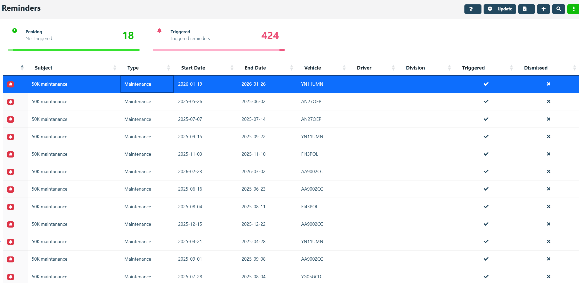Screen dimensions: 579x283
Task: Click the Reminders page title
Action: pyautogui.click(x=21, y=8)
